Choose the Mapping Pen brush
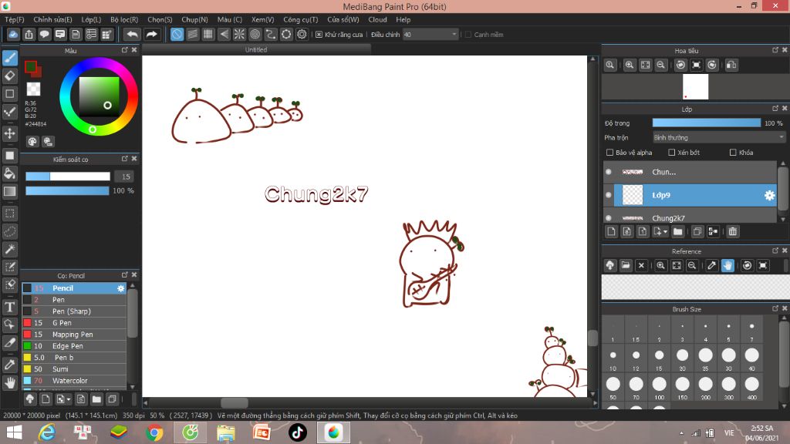The width and height of the screenshot is (790, 444). (x=73, y=335)
